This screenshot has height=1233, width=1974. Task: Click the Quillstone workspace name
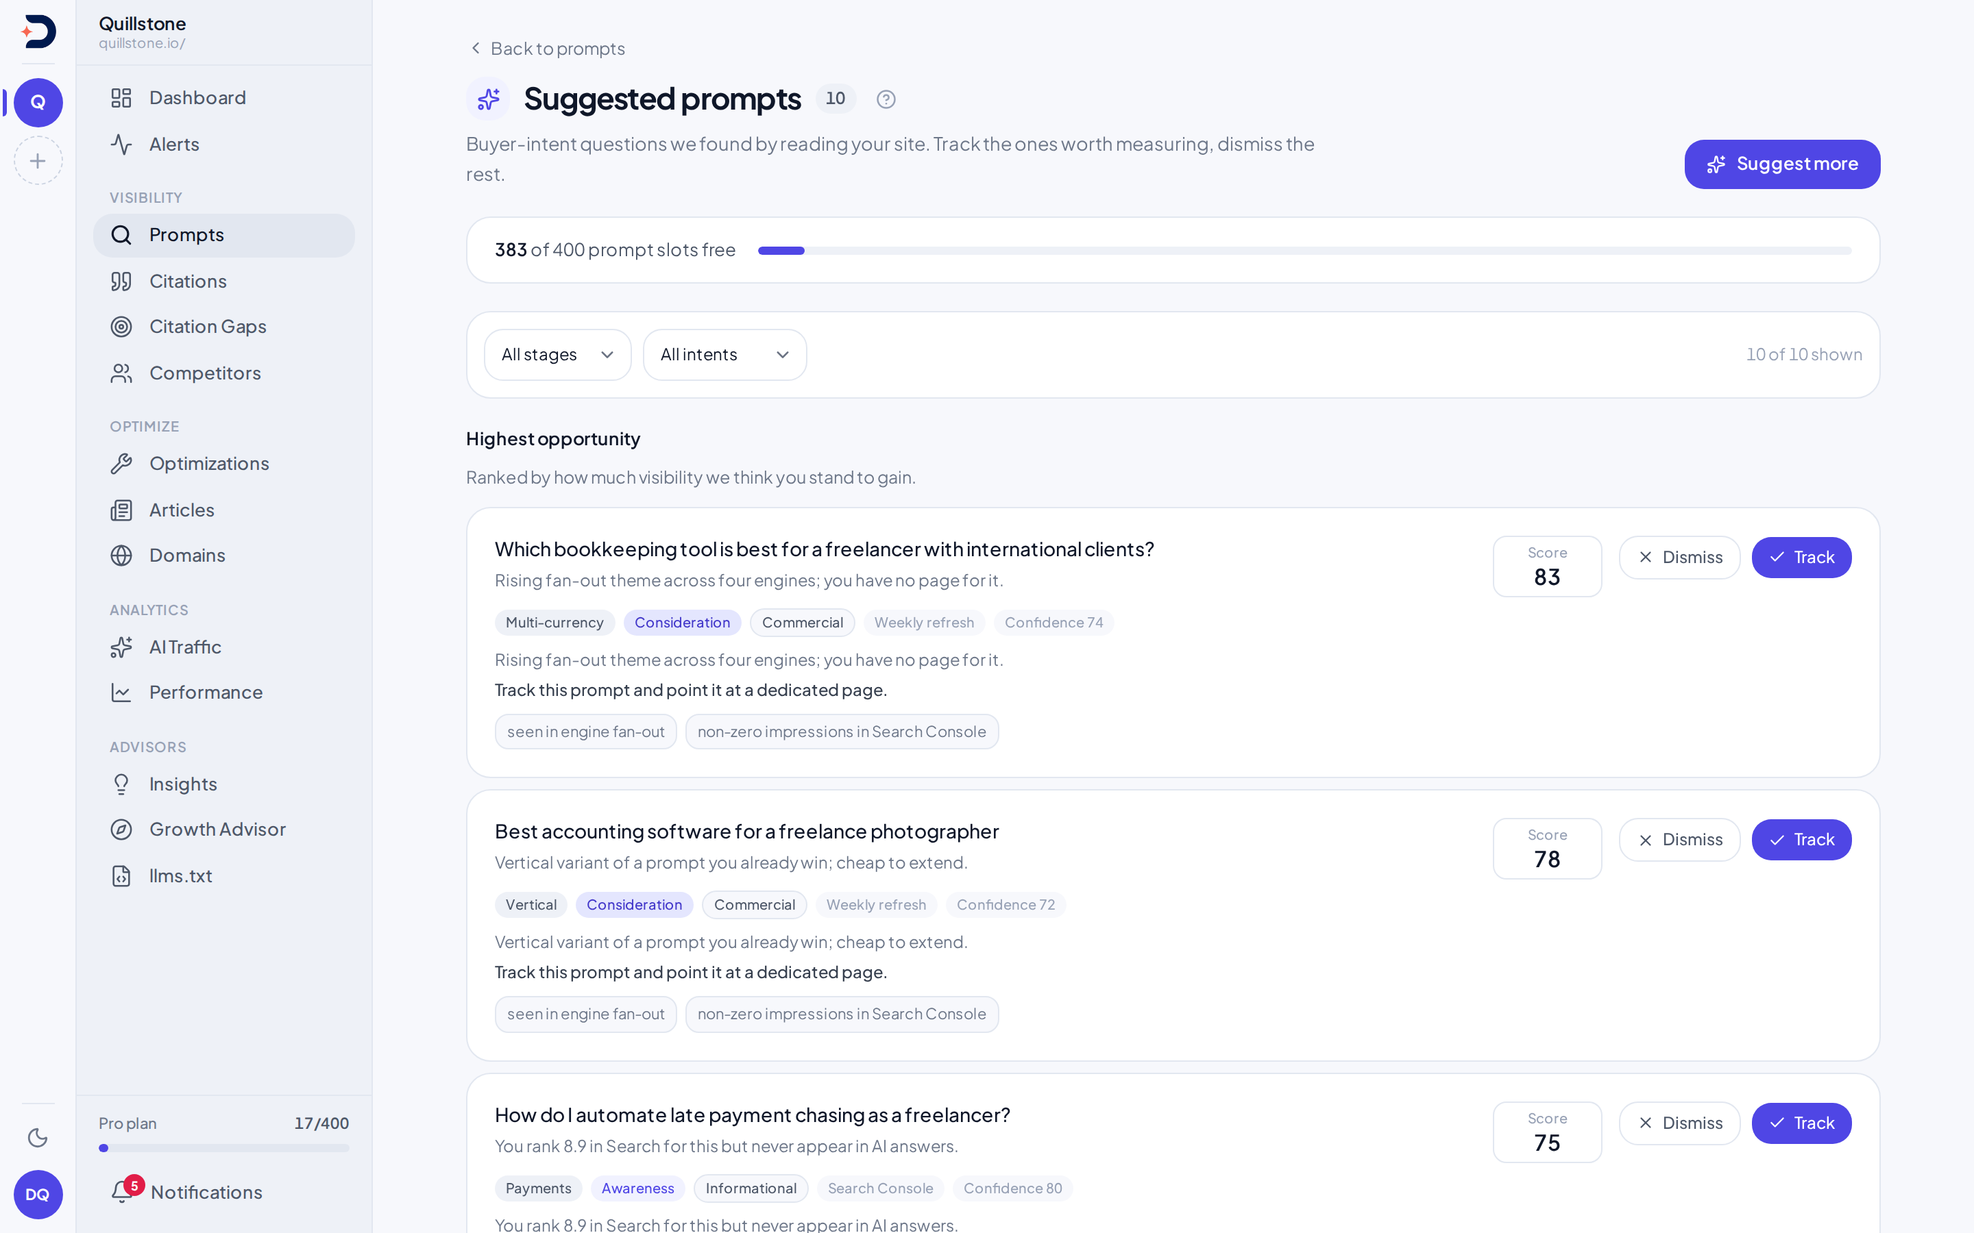pos(143,24)
